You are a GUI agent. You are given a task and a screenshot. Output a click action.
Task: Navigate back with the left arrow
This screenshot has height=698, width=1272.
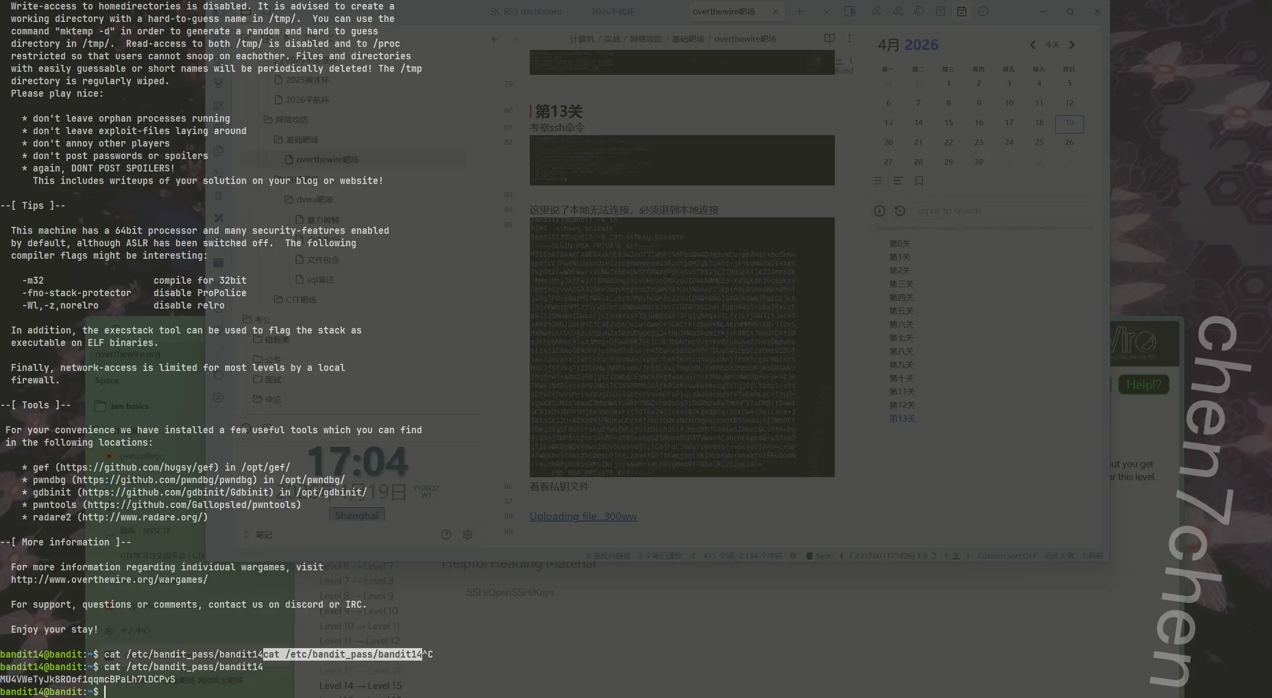[x=494, y=39]
